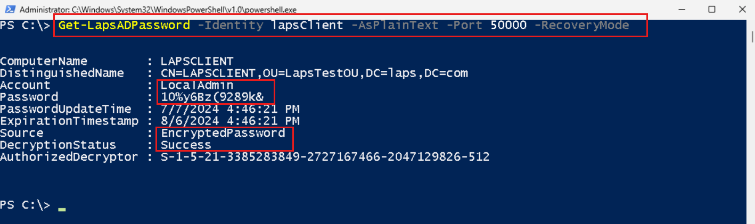Click the window title bar text

tap(158, 10)
